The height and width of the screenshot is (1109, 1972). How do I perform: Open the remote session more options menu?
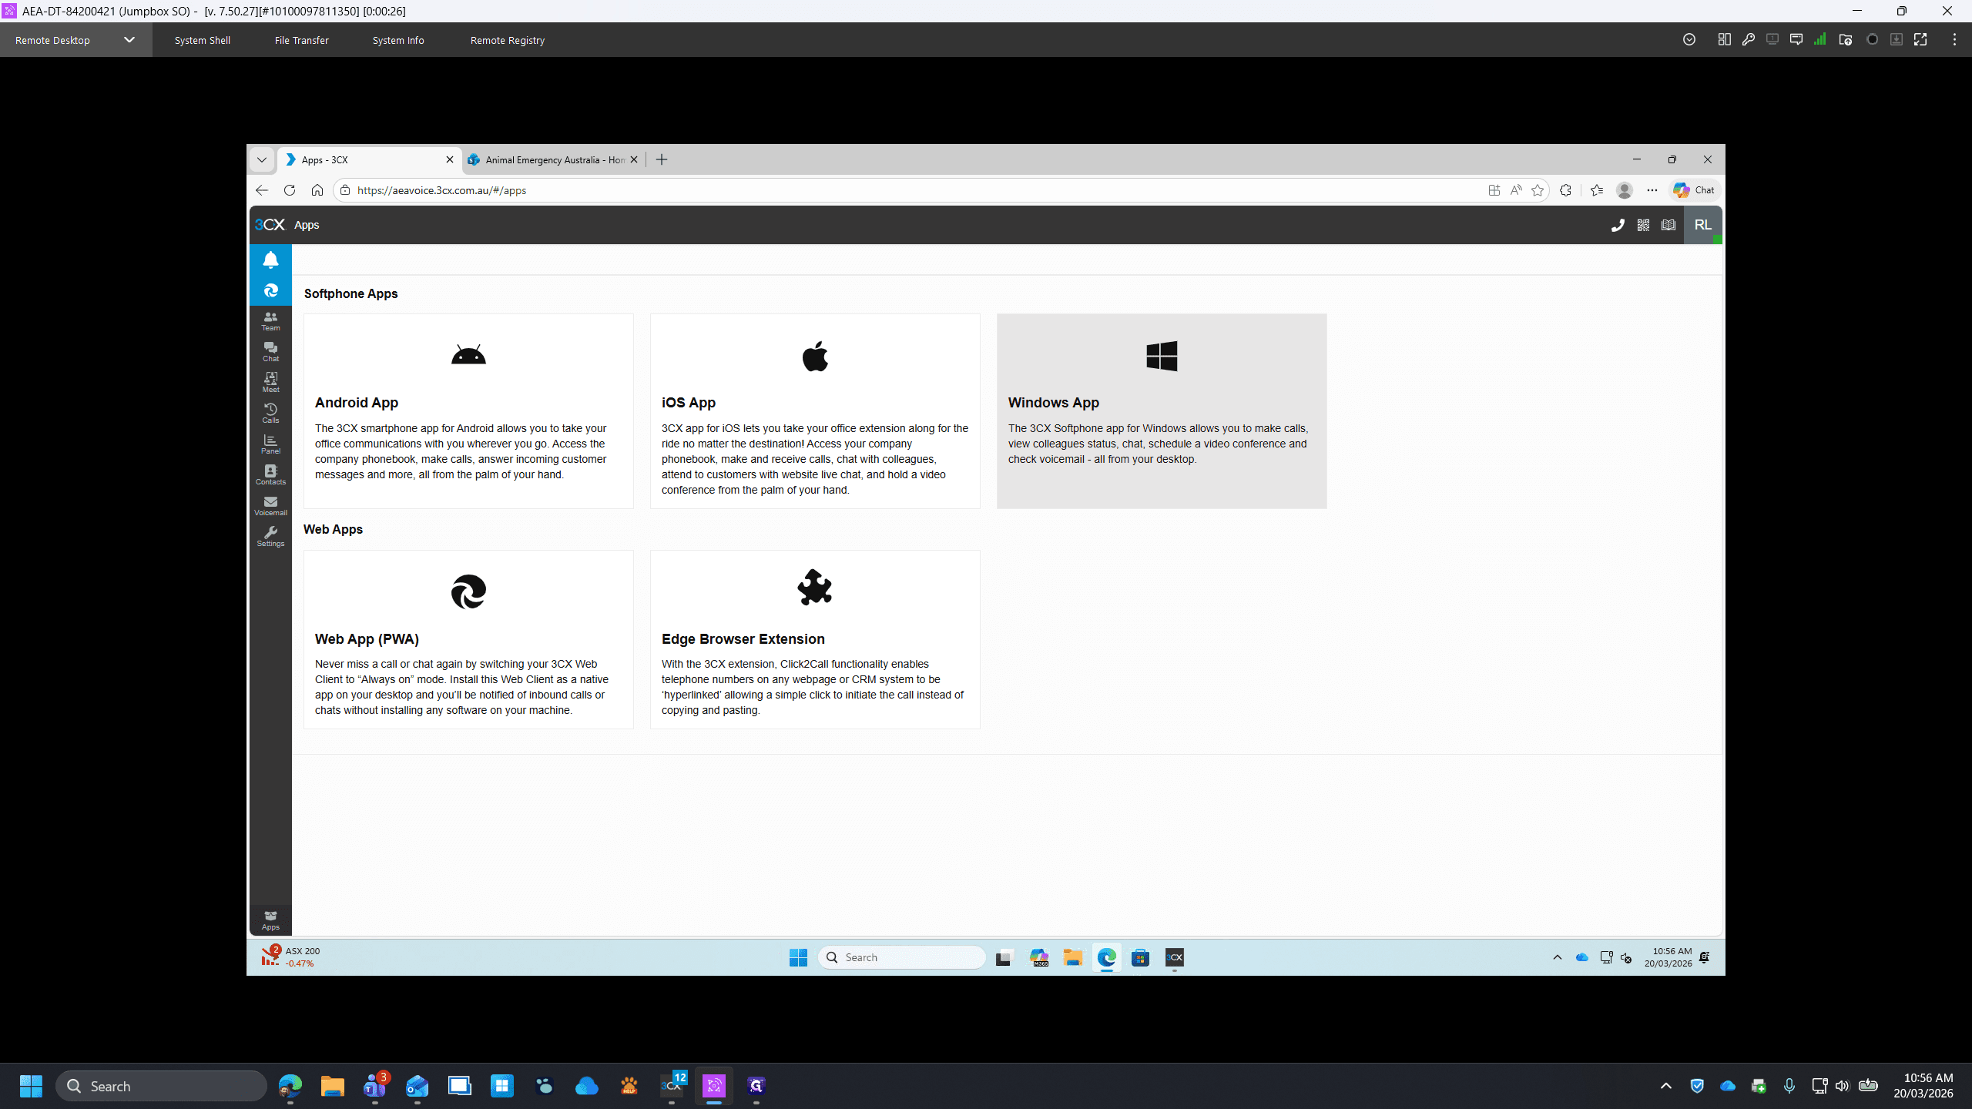pos(1954,40)
